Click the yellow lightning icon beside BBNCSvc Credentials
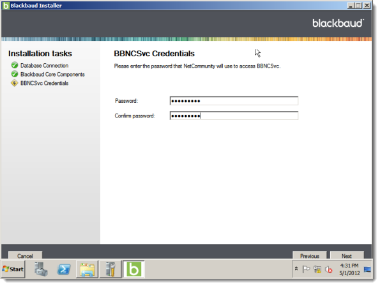The width and height of the screenshot is (380, 286). (15, 83)
